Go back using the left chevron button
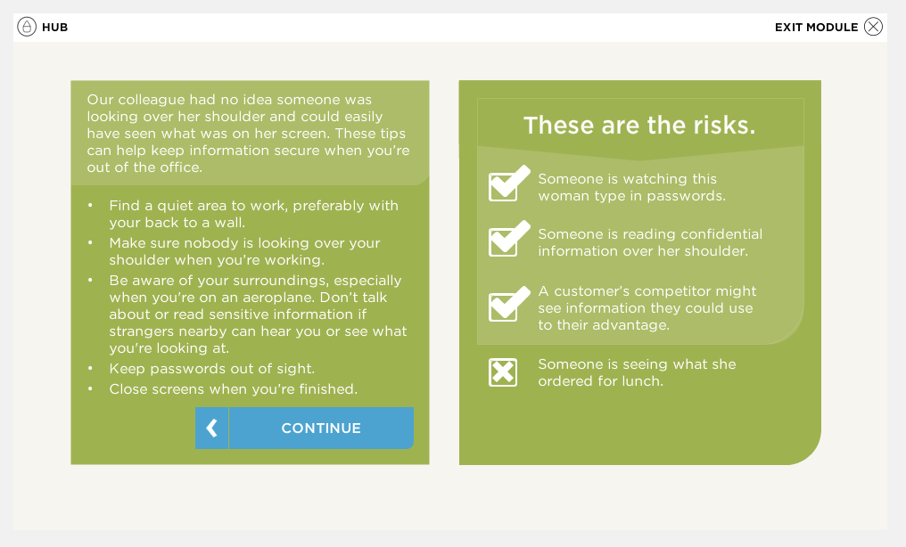 [211, 429]
